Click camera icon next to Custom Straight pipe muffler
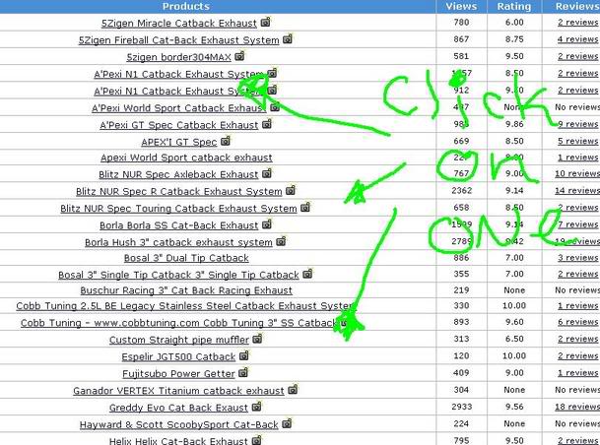Image resolution: width=600 pixels, height=445 pixels. coord(257,340)
